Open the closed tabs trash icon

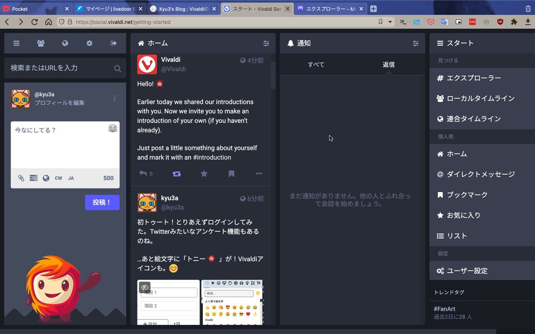(528, 9)
